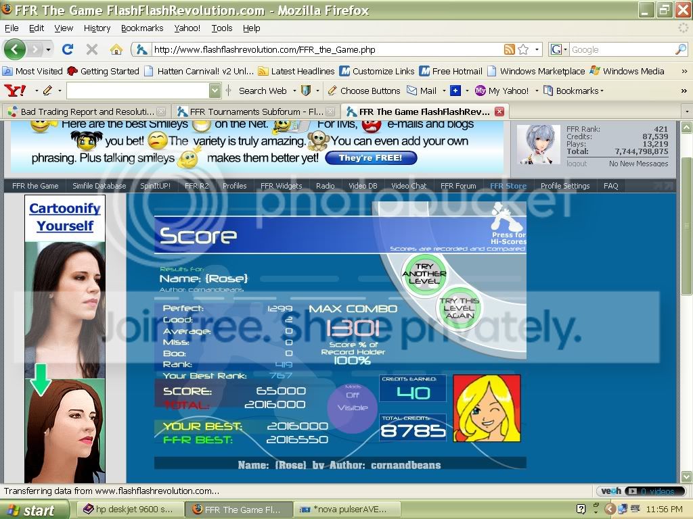
Task: Click the RSS feed icon in address bar
Action: click(x=509, y=49)
